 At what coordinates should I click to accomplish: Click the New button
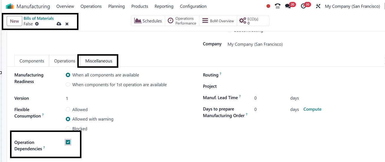click(14, 21)
